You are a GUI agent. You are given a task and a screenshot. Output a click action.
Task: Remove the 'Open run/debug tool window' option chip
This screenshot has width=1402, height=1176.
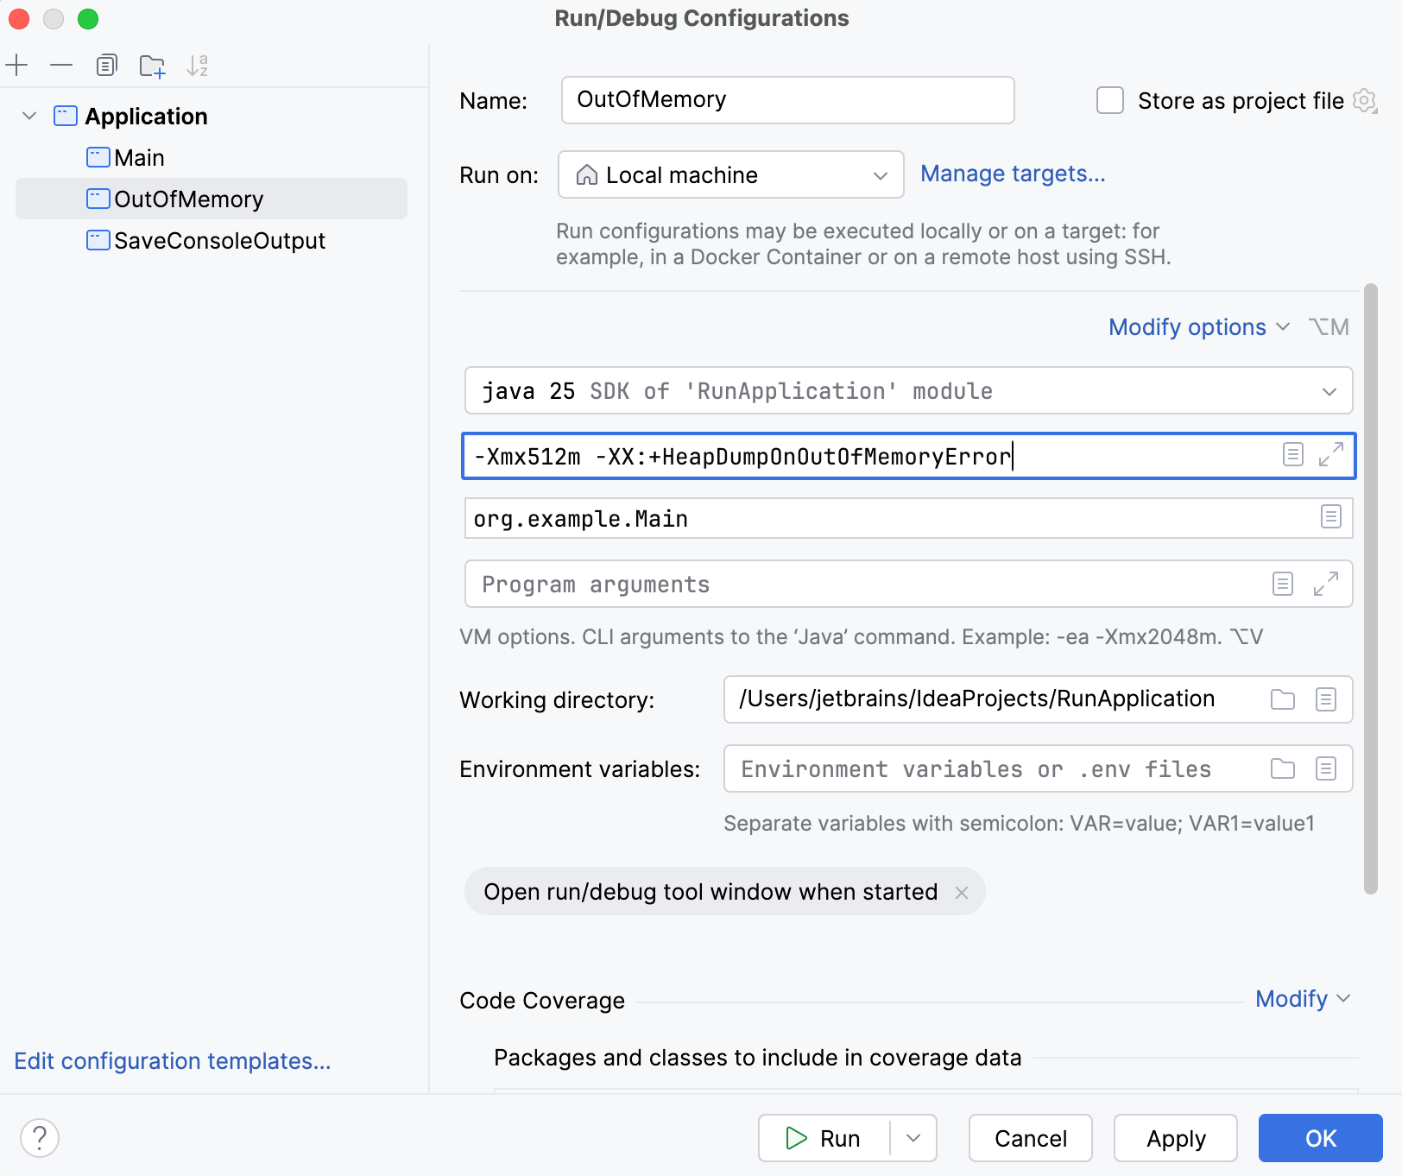[x=962, y=893]
